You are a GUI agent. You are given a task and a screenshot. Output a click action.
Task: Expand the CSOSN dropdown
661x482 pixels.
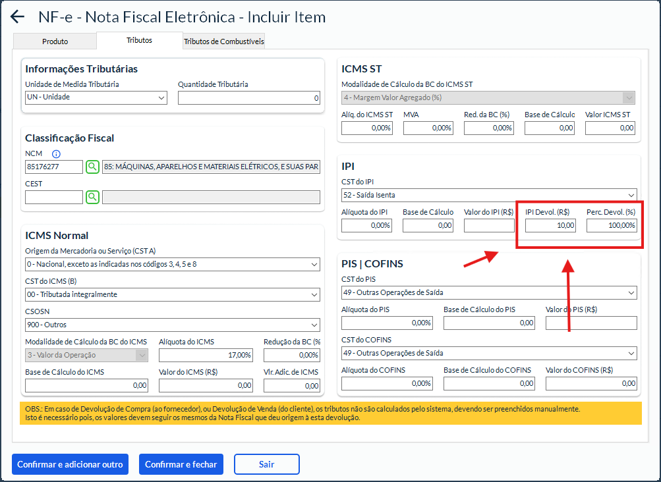[173, 325]
